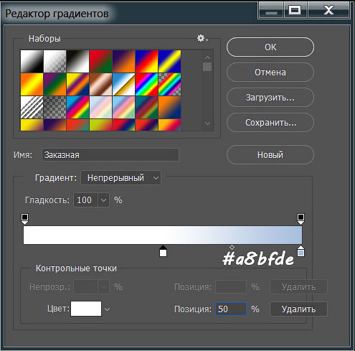This screenshot has width=355, height=351.
Task: Expand the Цвет swatch dropdown arrow
Action: point(108,309)
